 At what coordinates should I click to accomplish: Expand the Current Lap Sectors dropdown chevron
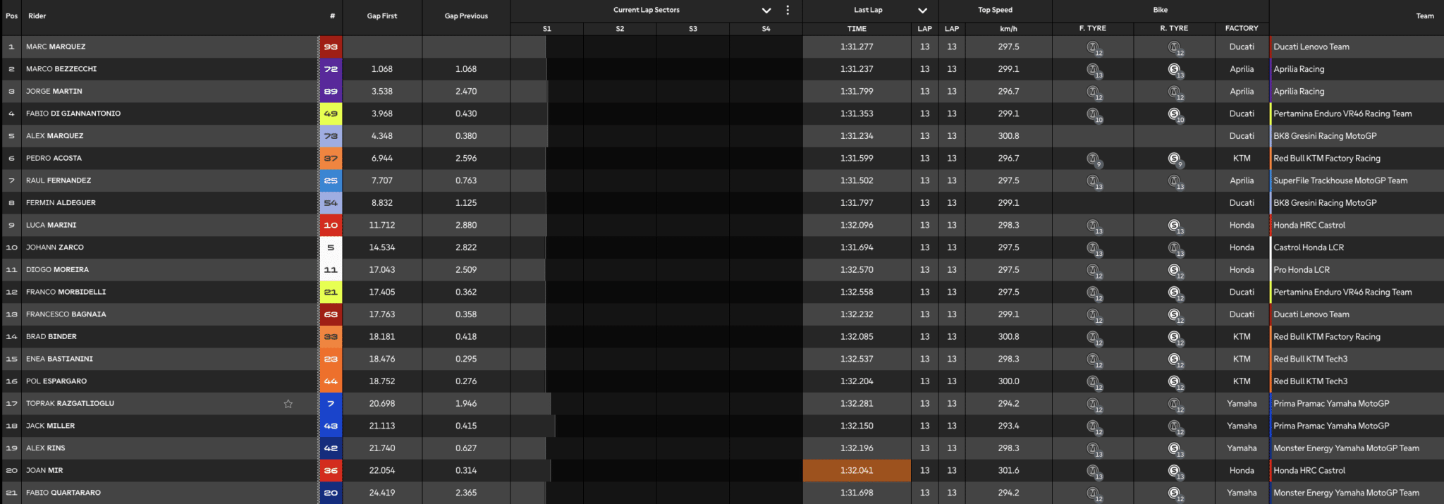pyautogui.click(x=766, y=11)
